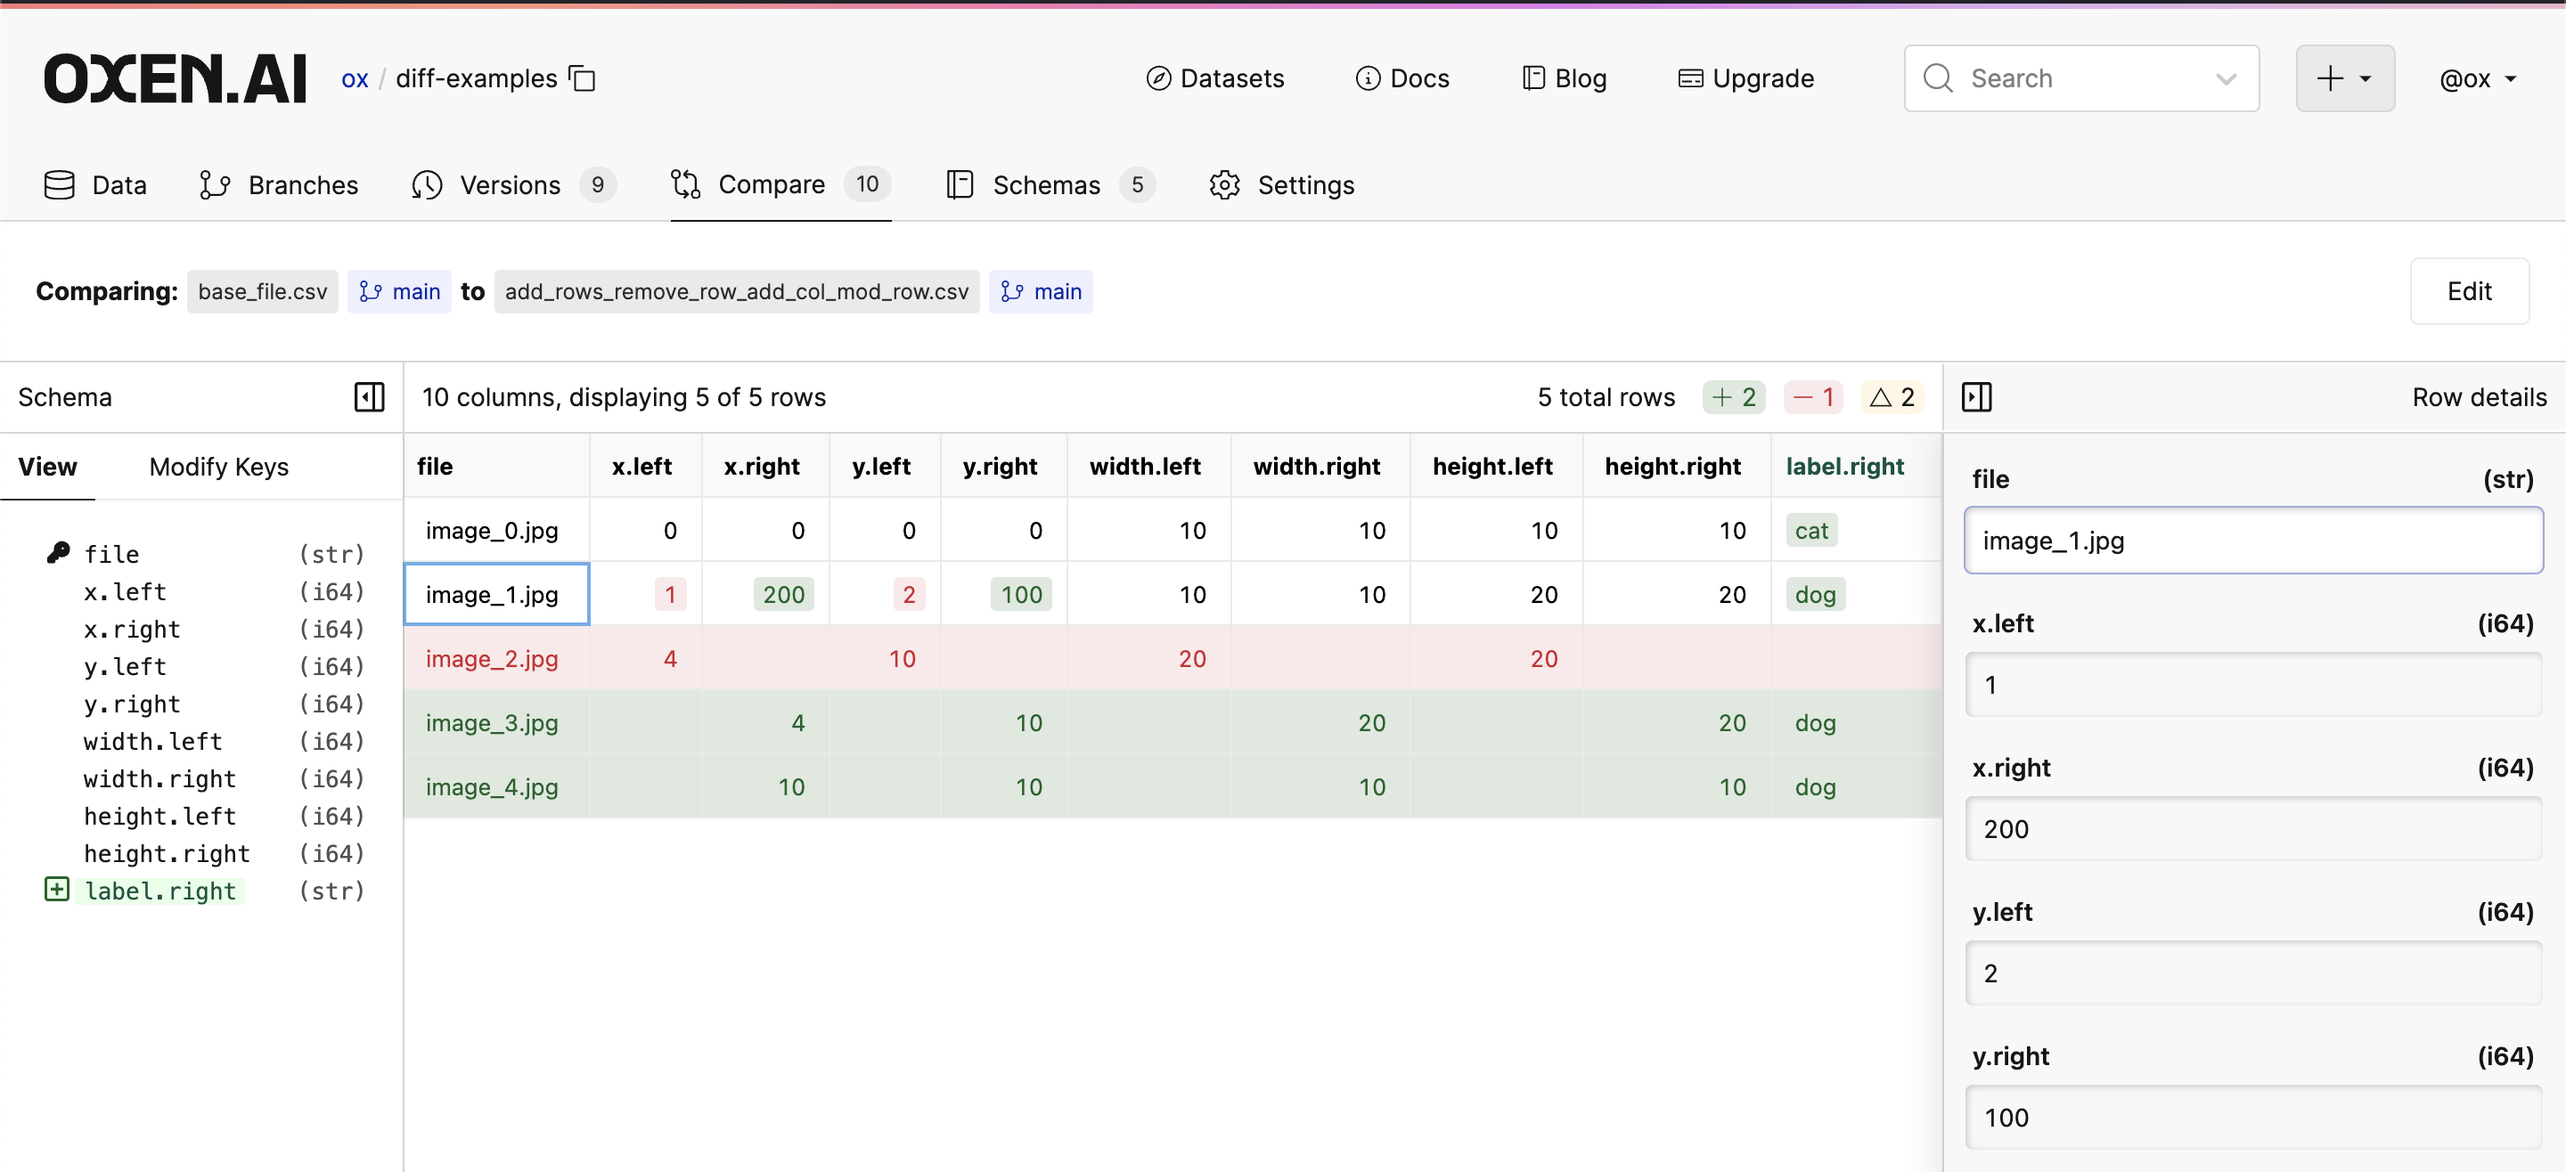Collapse the Schema panel with sidebar icon
The width and height of the screenshot is (2566, 1172).
[370, 396]
